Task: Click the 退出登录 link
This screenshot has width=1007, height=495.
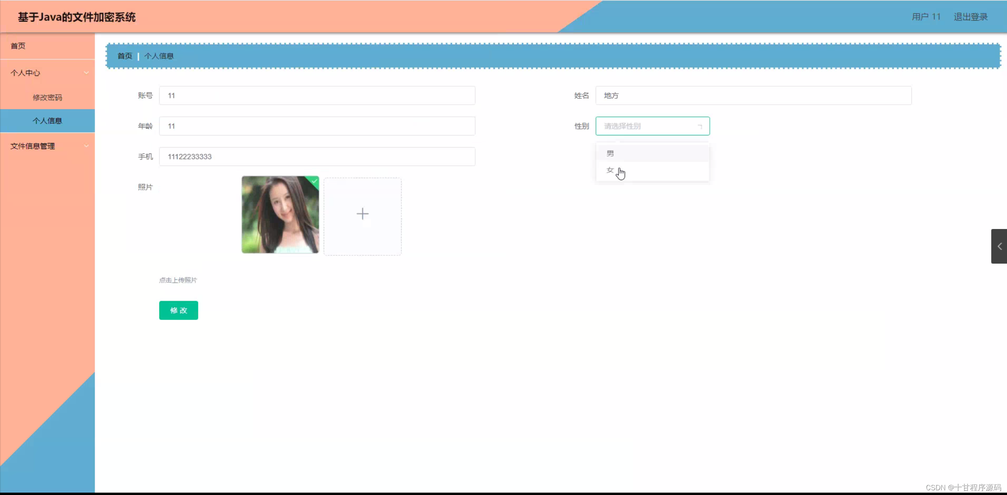Action: click(x=970, y=17)
